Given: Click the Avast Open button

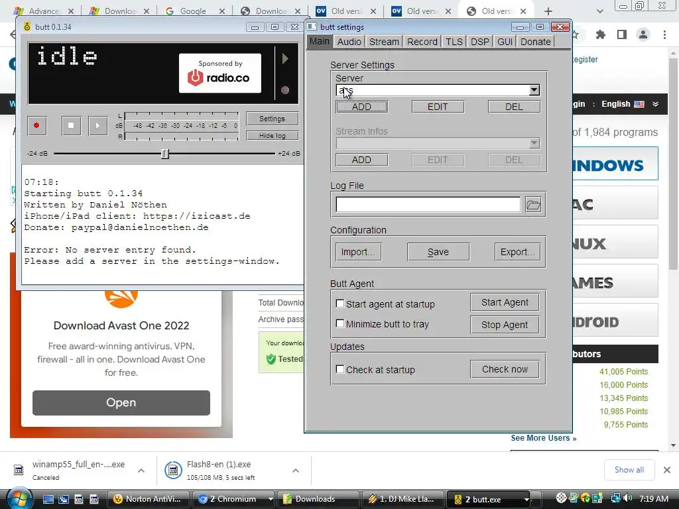Looking at the screenshot, I should click(121, 402).
